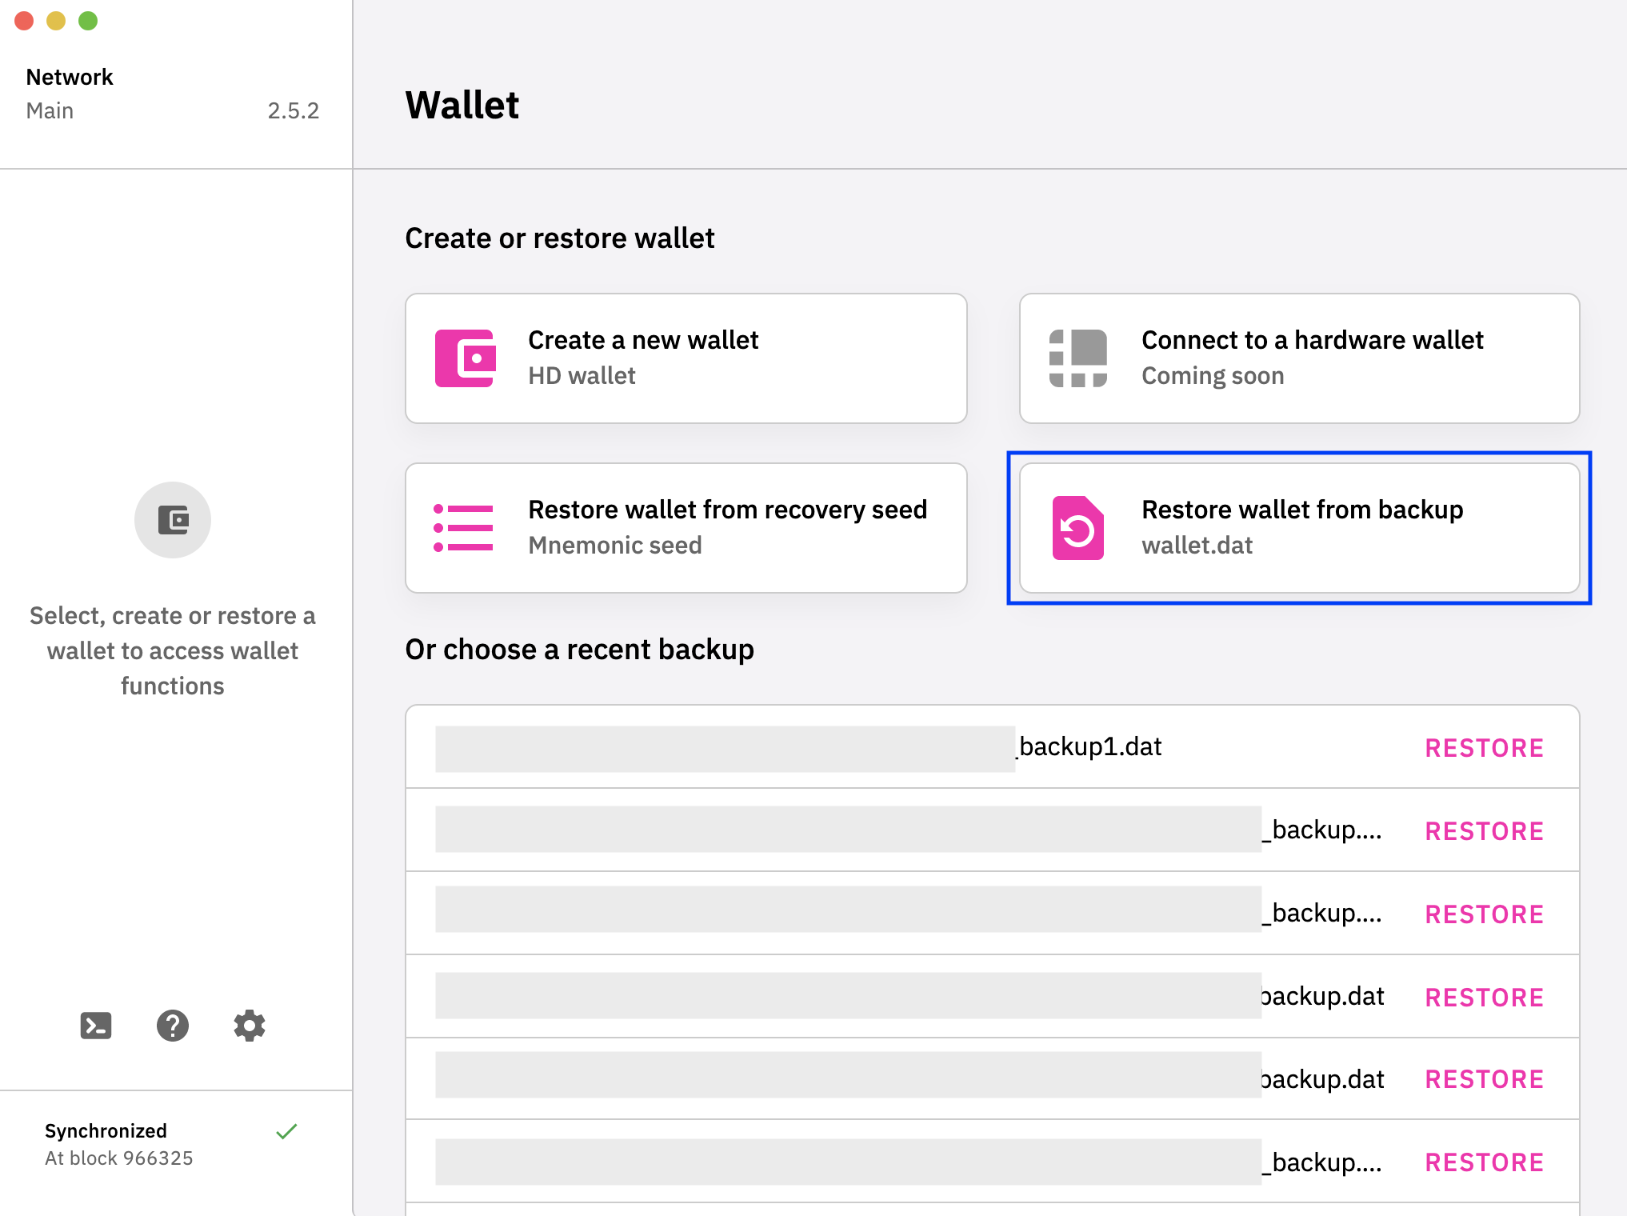The width and height of the screenshot is (1627, 1216).
Task: Click RESTORE in the fourth backup row
Action: pos(1485,998)
